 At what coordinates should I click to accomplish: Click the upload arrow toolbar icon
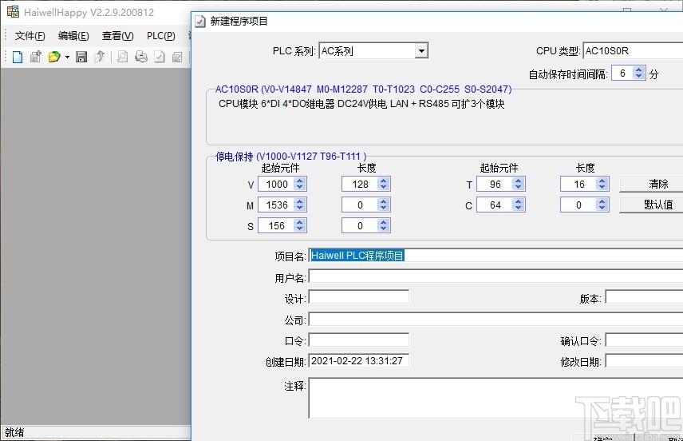coord(100,57)
